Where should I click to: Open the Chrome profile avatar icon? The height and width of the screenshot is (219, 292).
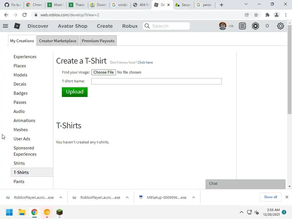pos(277,15)
